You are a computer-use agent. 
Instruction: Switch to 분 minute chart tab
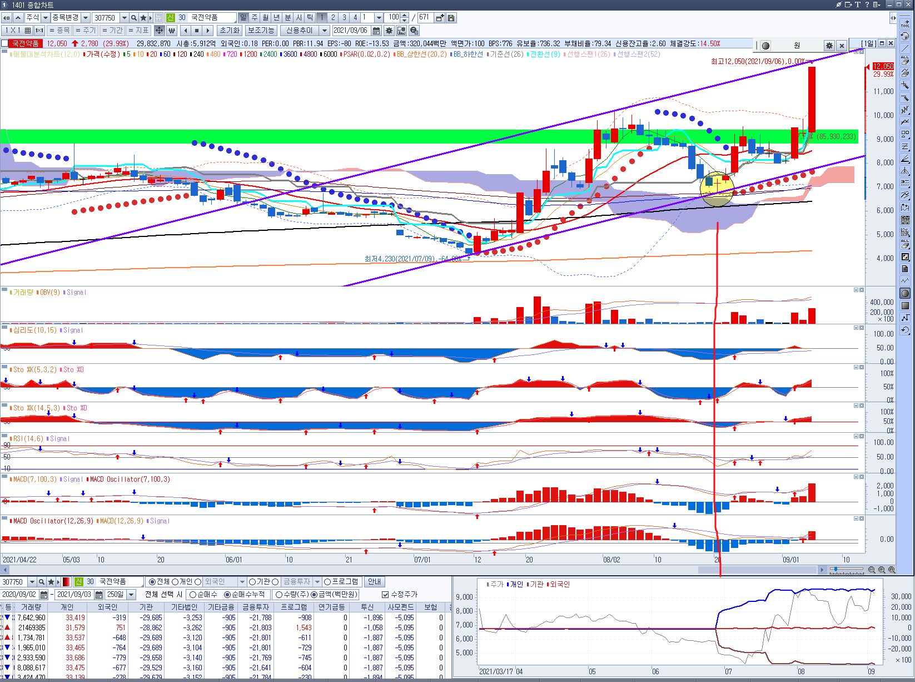tap(288, 18)
